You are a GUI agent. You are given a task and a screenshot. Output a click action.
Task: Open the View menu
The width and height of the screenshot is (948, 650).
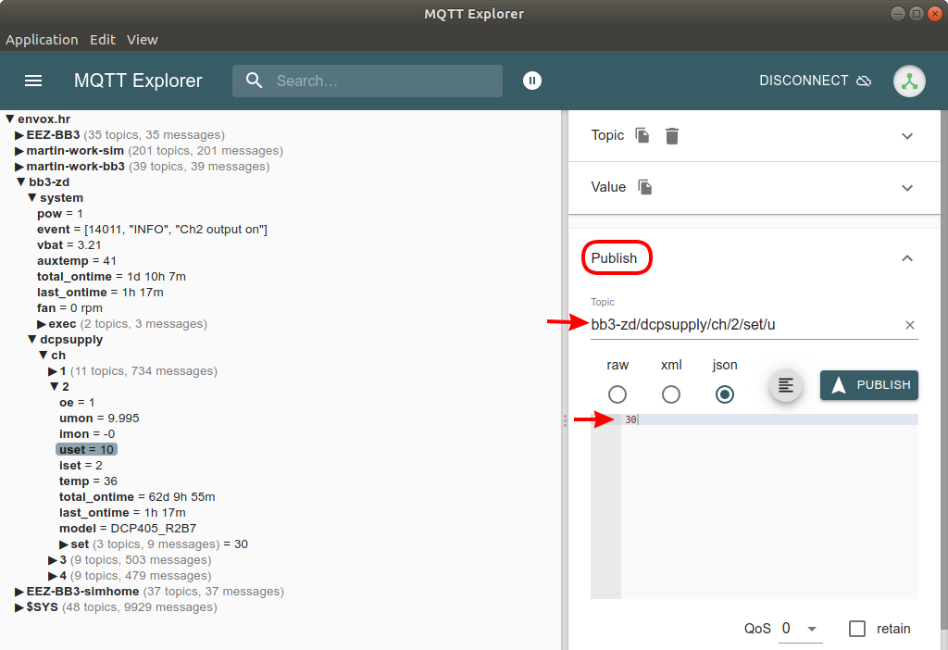click(x=142, y=40)
